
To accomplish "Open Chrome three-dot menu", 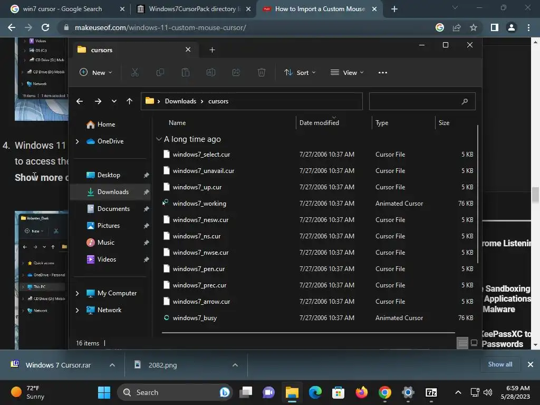I will pos(528,27).
